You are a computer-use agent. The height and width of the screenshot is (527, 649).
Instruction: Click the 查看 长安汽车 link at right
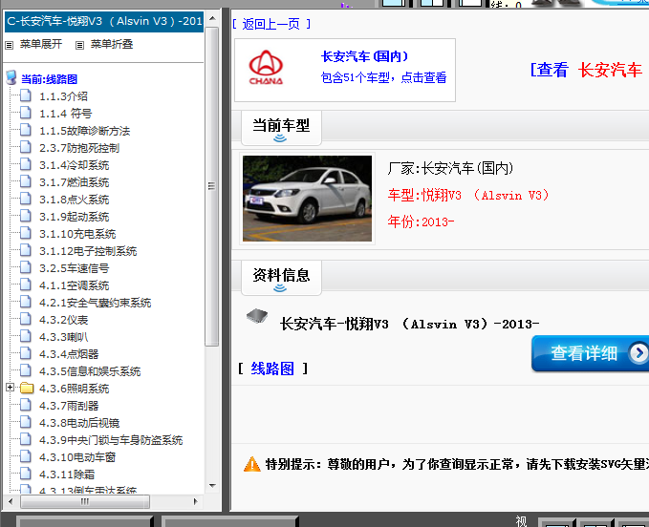coord(586,70)
